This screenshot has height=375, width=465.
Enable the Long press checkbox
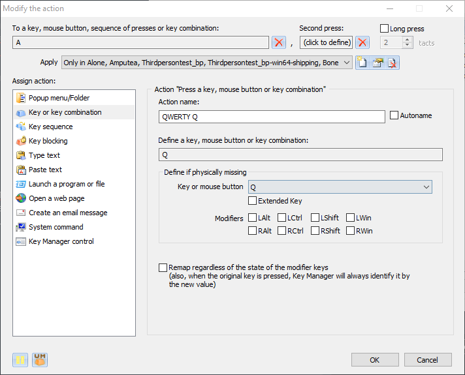[385, 29]
